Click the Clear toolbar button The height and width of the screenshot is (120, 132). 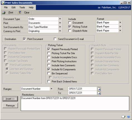click(27, 12)
